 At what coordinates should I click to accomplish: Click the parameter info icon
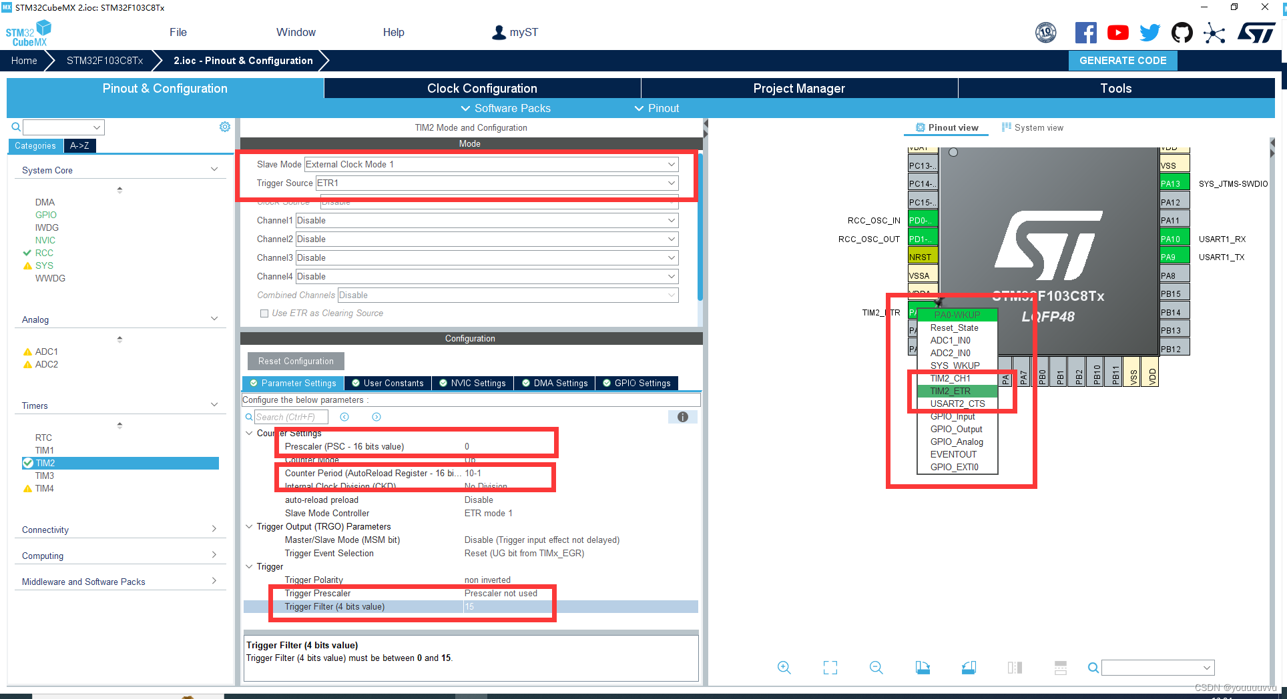[x=683, y=417]
